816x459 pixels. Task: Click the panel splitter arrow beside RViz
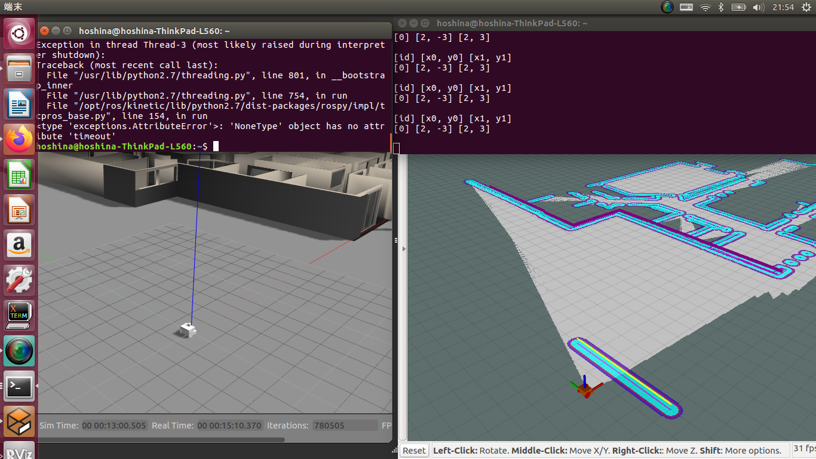coord(404,249)
